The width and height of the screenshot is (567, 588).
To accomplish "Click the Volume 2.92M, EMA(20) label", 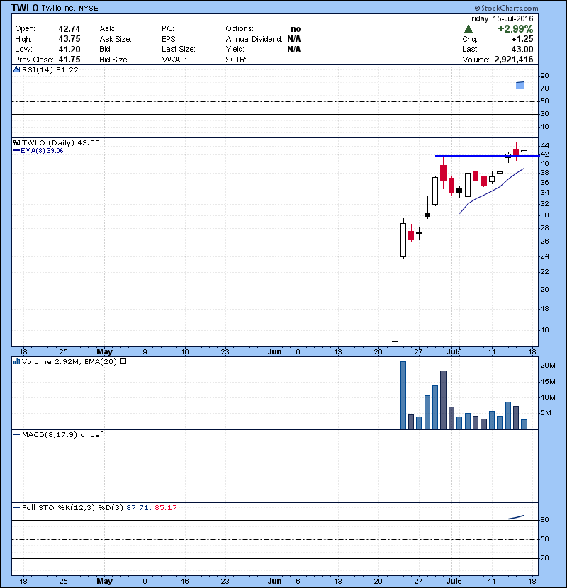I will point(69,361).
